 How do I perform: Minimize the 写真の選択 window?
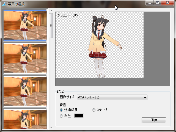(150, 3)
